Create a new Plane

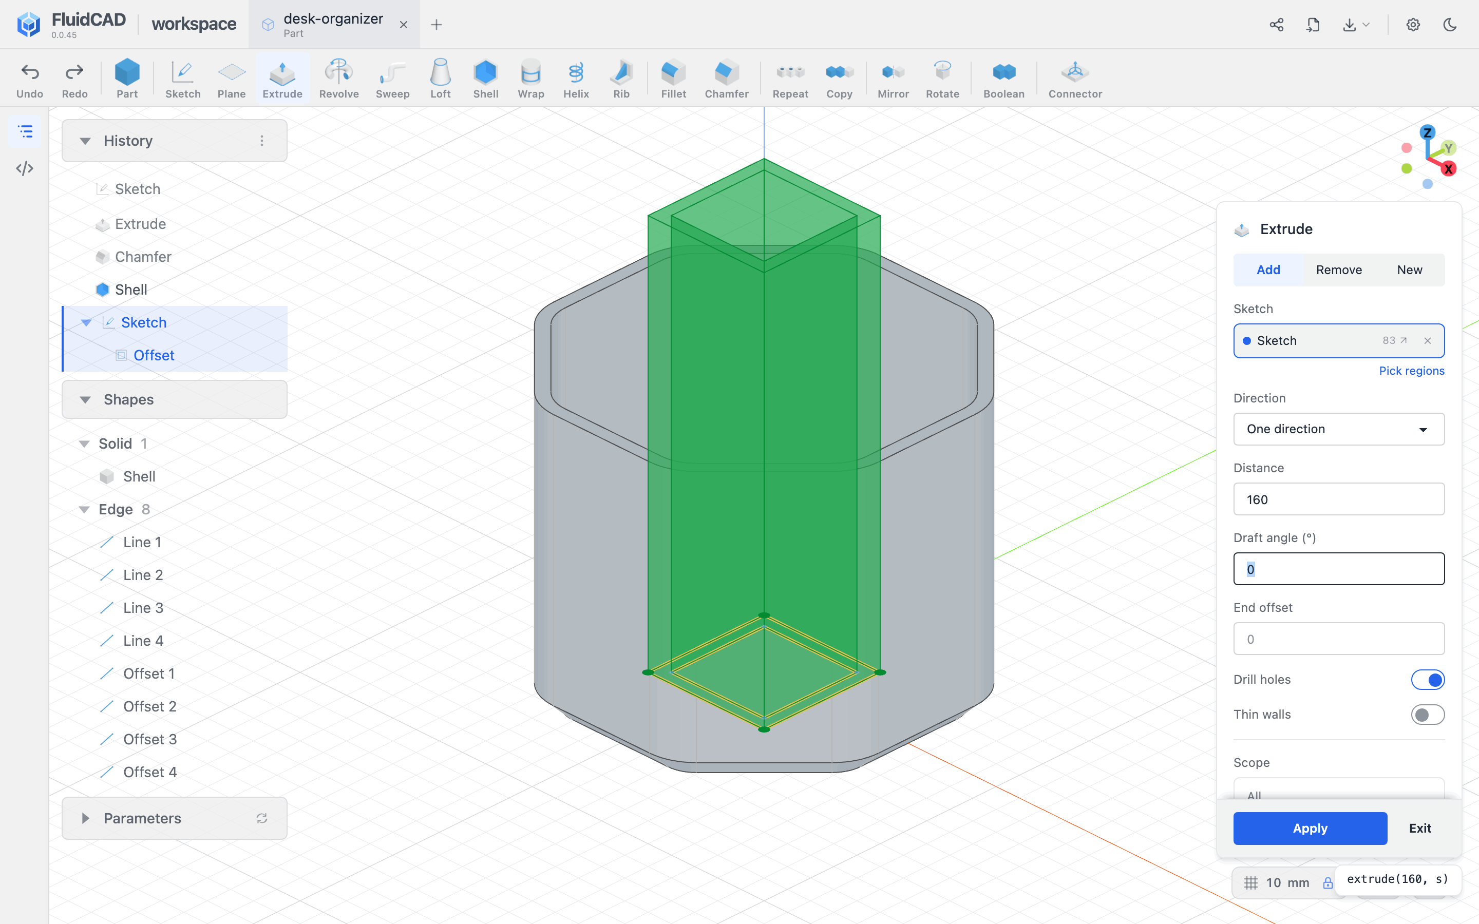coord(232,79)
